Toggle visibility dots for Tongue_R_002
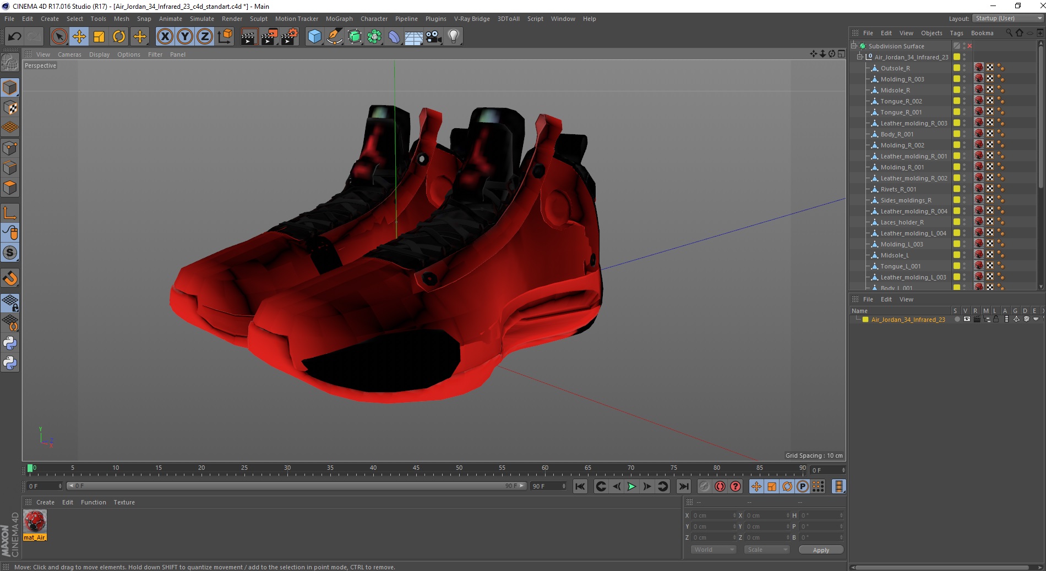 point(965,101)
